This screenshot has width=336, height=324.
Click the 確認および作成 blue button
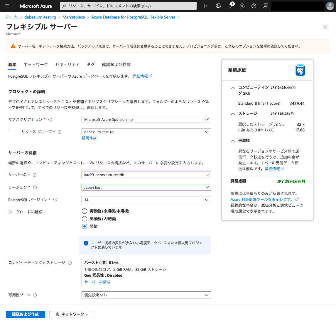[25, 315]
